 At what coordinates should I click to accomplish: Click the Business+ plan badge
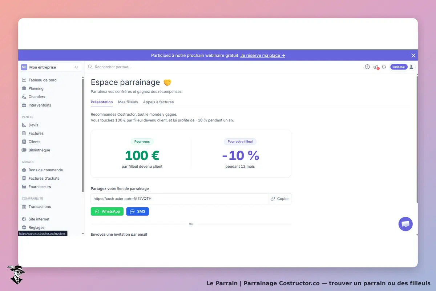coord(399,67)
